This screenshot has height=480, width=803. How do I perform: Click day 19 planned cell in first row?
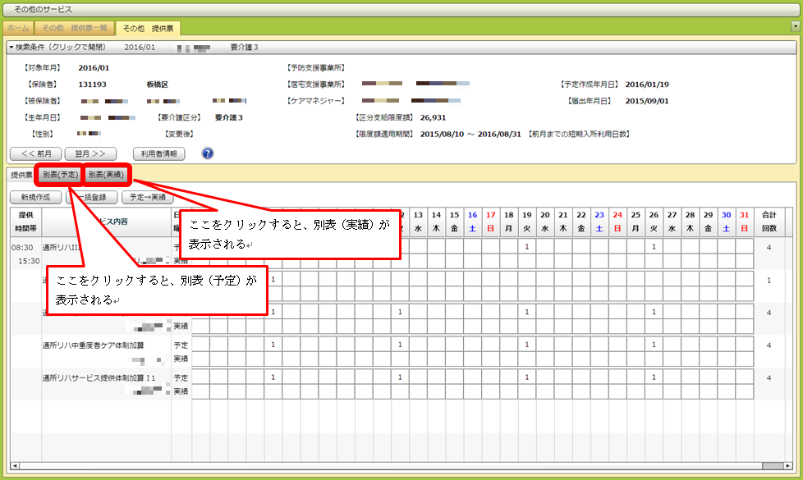click(526, 246)
